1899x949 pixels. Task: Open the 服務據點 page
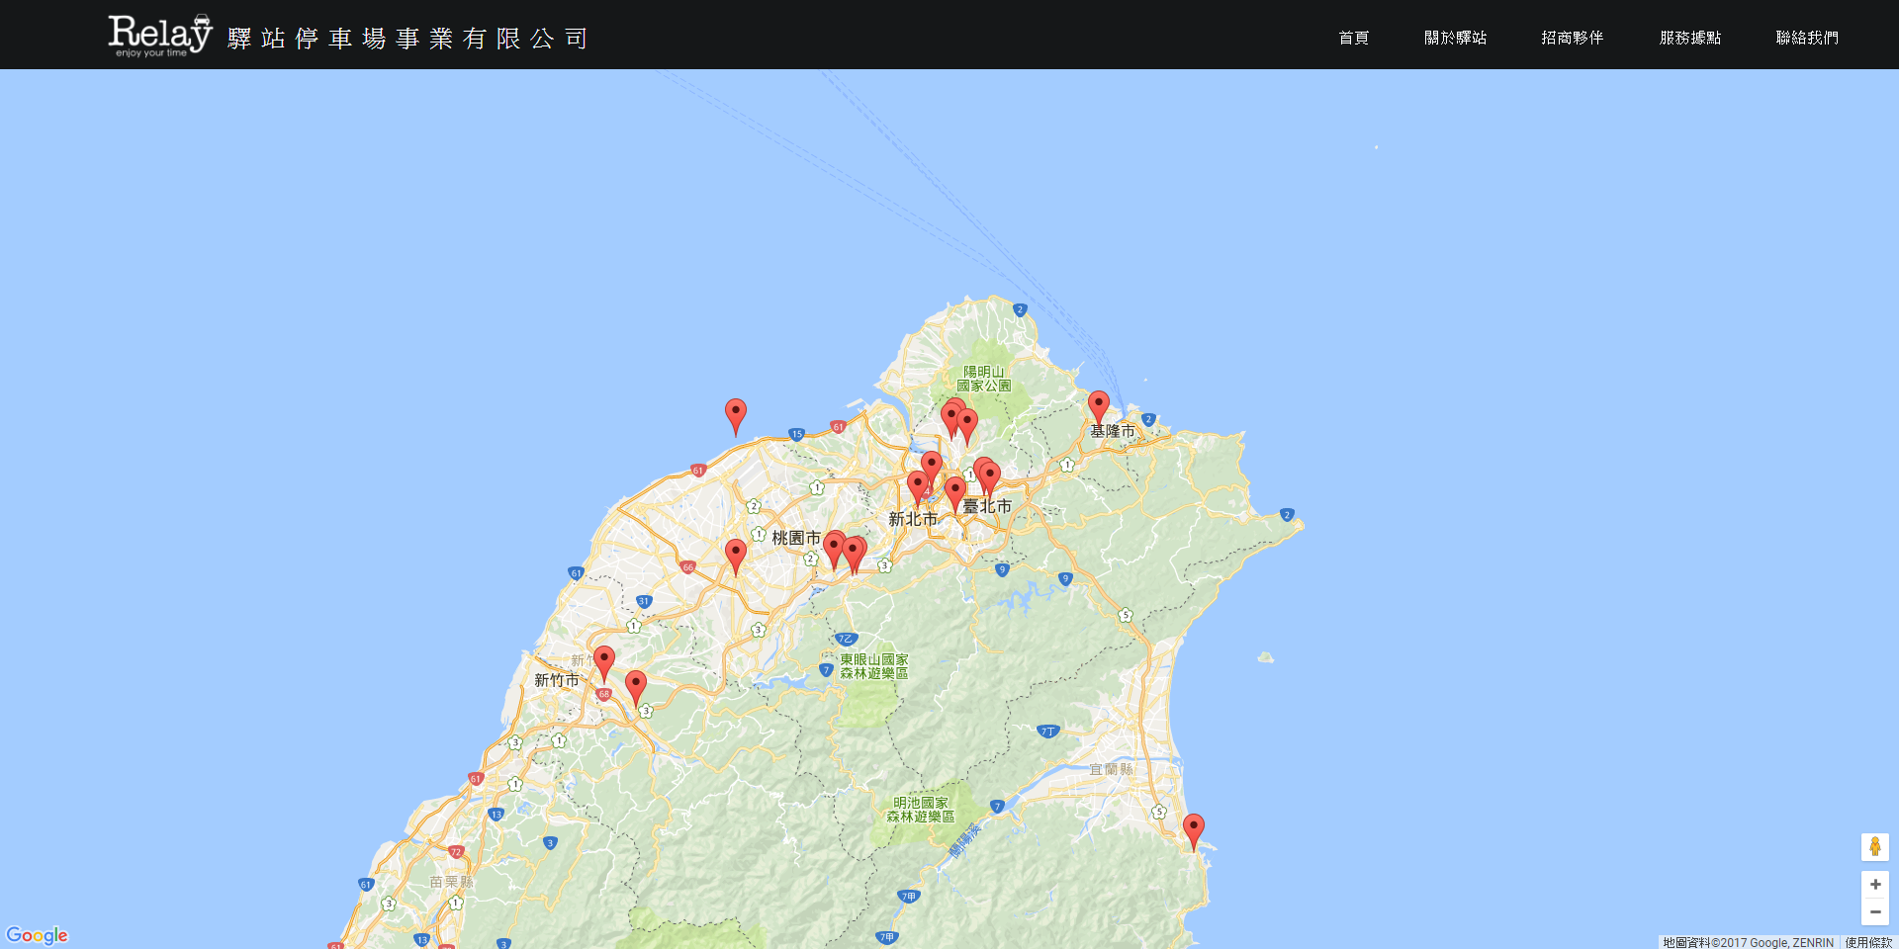coord(1689,38)
